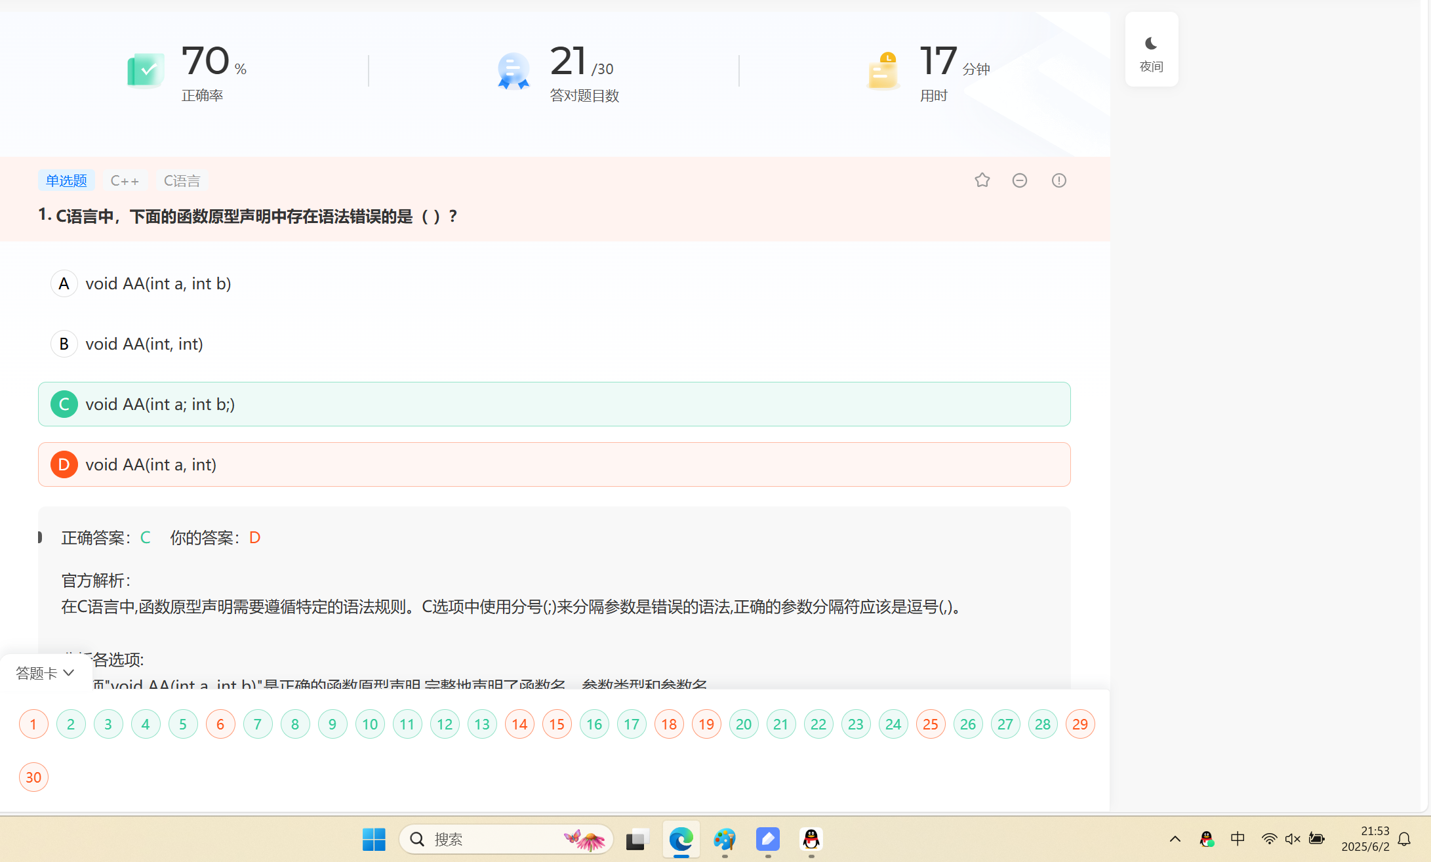The image size is (1431, 862).
Task: Click the circled minus icon
Action: tap(1019, 180)
